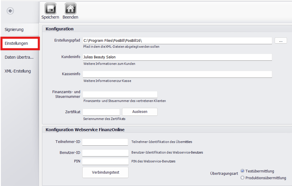Click the Speichern floppy disk icon
The height and width of the screenshot is (186, 292).
(x=50, y=9)
